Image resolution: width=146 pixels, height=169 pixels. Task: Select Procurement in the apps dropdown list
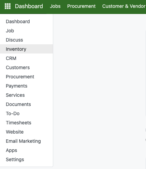click(26, 77)
